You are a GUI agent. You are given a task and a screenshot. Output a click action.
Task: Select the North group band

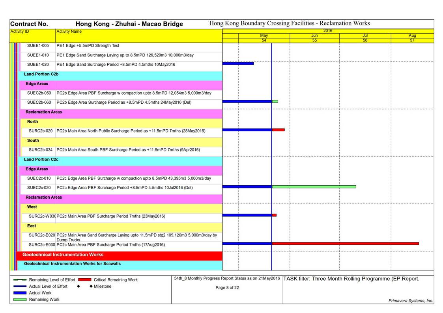(x=122, y=123)
